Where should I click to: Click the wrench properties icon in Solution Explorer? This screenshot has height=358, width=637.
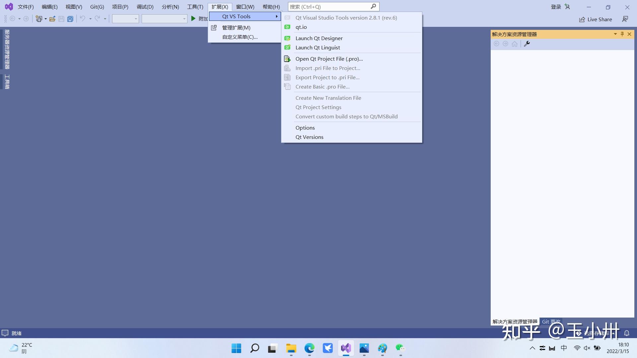(527, 44)
